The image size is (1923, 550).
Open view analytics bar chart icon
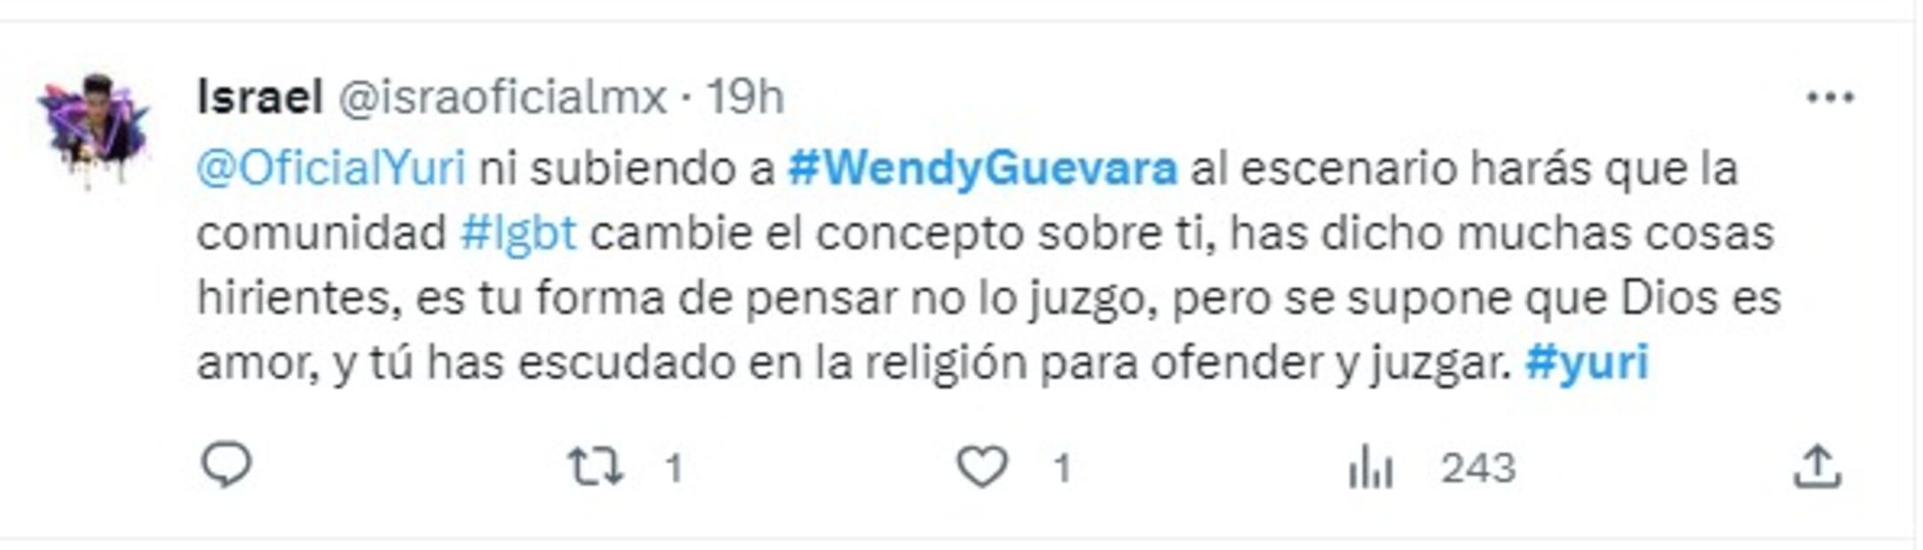pos(1370,467)
